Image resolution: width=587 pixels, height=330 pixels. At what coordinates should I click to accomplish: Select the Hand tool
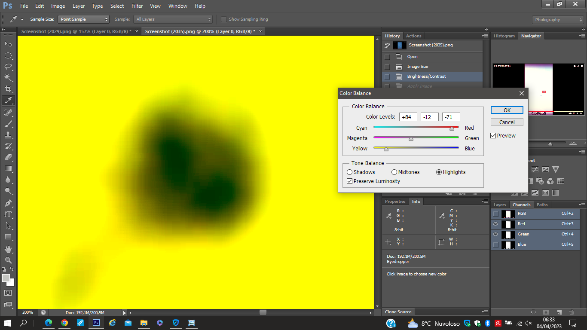pos(8,249)
